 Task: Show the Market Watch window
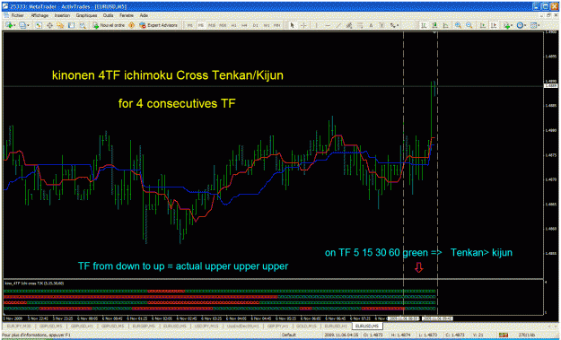click(39, 25)
